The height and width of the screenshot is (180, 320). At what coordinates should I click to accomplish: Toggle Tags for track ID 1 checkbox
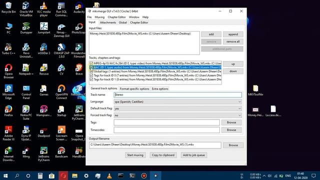pos(91,79)
